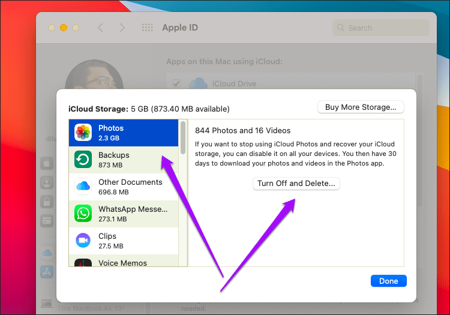
Task: Toggle the iCloud Drive checkbox
Action: 176,83
